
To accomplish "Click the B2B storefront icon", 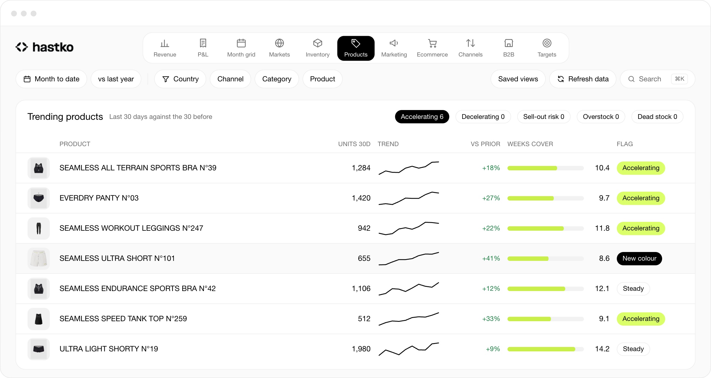I will pyautogui.click(x=509, y=43).
